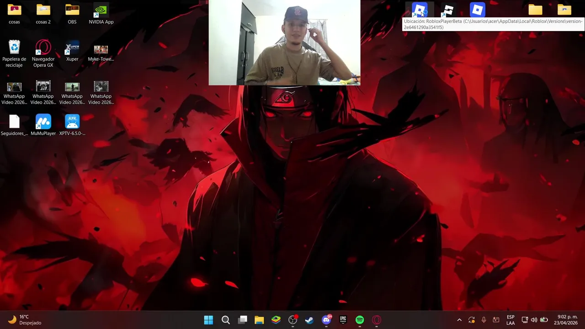Open the Windows Start menu
585x329 pixels.
[208, 320]
